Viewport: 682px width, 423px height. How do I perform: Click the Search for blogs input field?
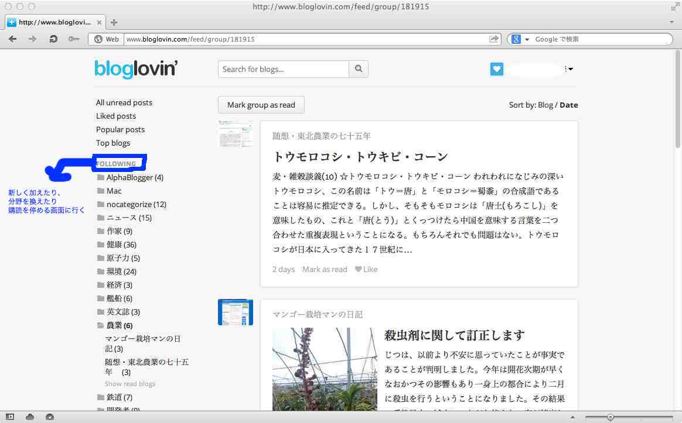[x=284, y=69]
